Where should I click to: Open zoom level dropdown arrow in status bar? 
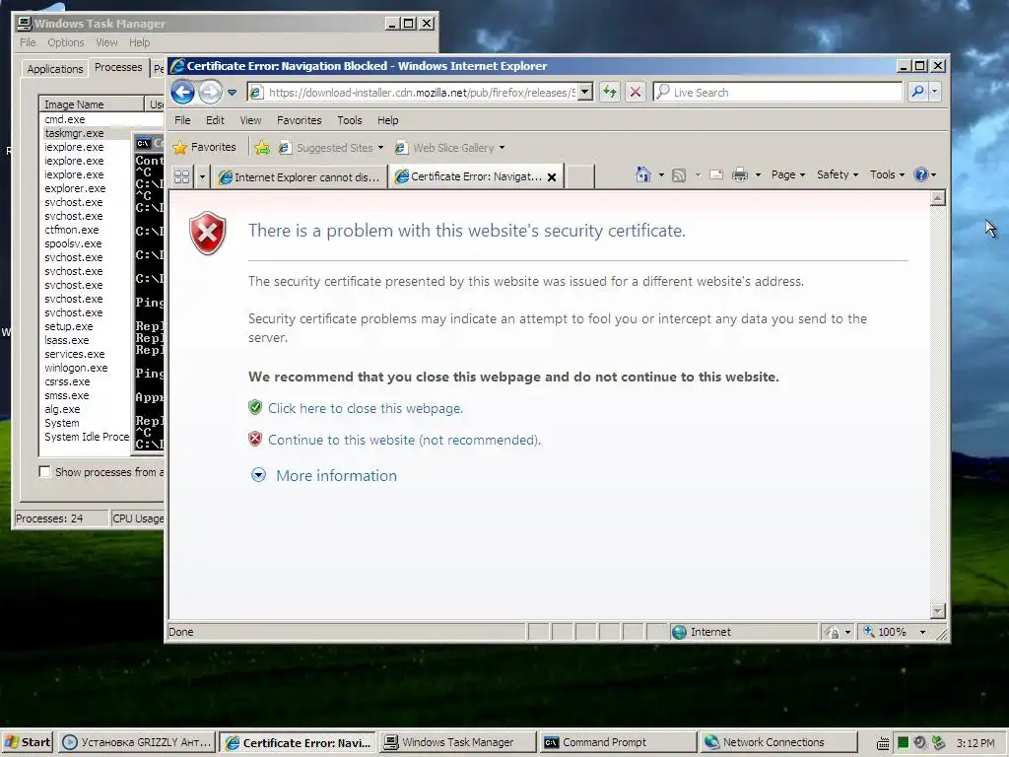tap(922, 632)
